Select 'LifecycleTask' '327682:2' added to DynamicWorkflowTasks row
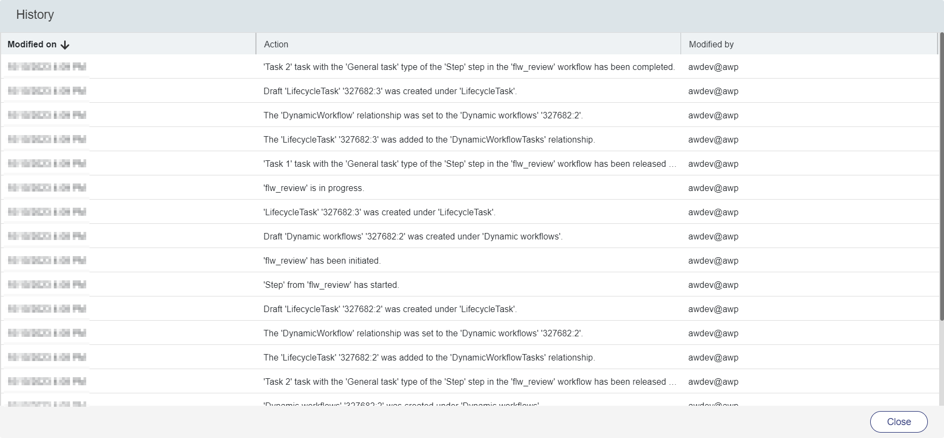The height and width of the screenshot is (438, 944). [x=429, y=358]
